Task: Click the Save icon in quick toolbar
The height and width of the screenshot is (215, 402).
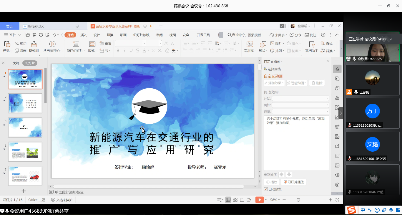Action: [28, 35]
